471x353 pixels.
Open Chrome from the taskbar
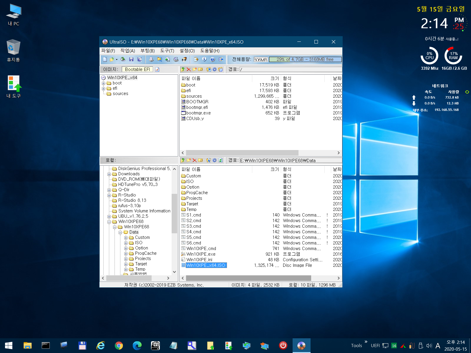119,346
